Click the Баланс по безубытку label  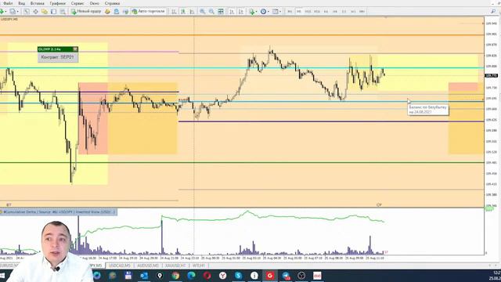[428, 110]
